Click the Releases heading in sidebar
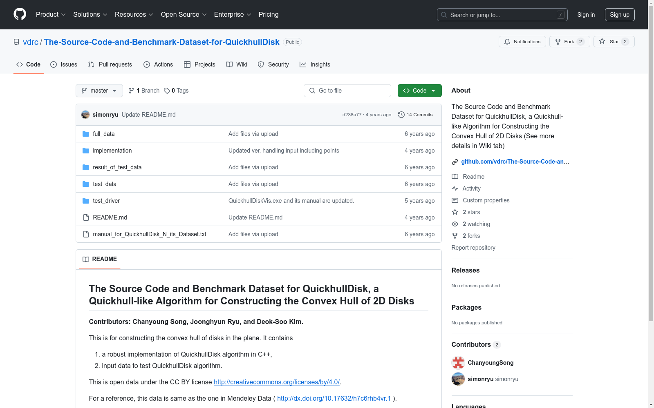Image resolution: width=654 pixels, height=408 pixels. [466, 270]
